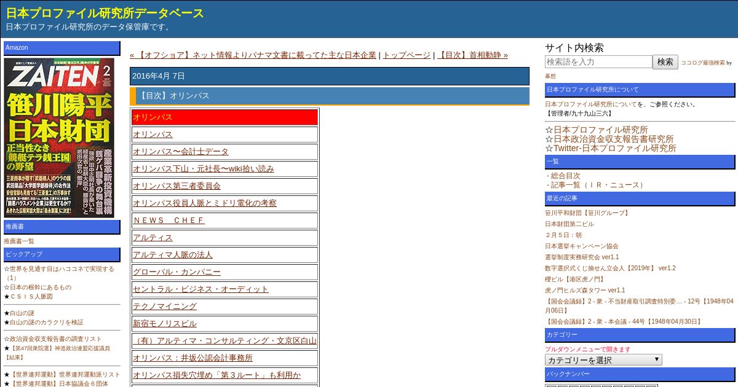
Task: Open the site title 日本プロファイル研究所データベース
Action: click(x=105, y=13)
